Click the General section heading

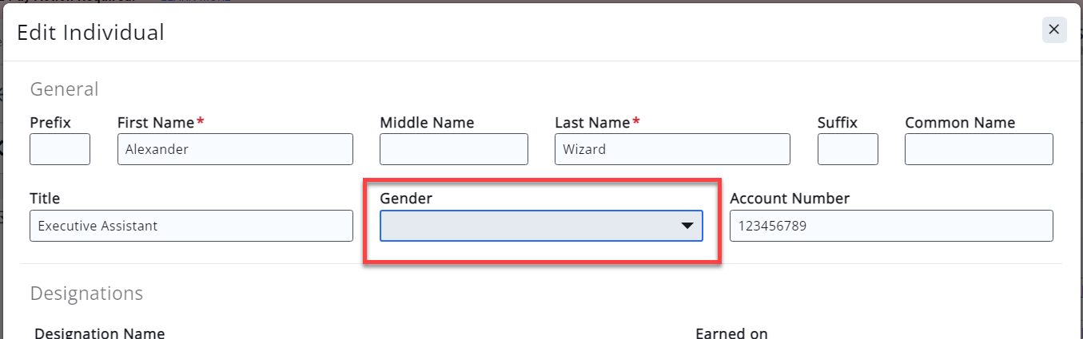(x=64, y=89)
